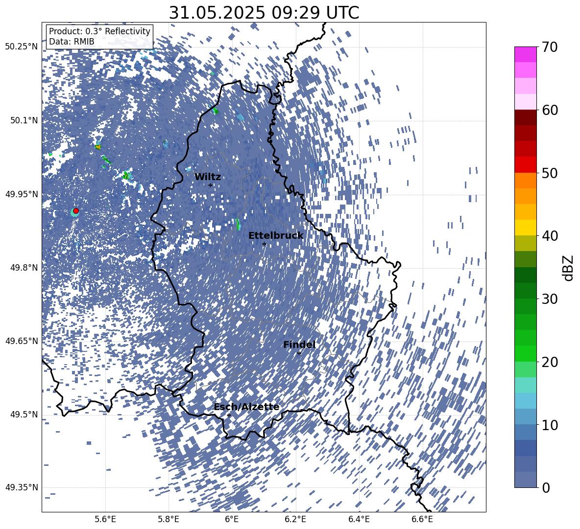Click the cross marker below Esch/Alzette label
This screenshot has width=580, height=529.
pyautogui.click(x=229, y=415)
